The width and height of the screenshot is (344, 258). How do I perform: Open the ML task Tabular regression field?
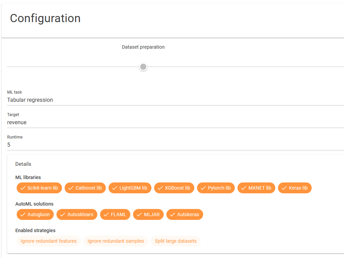click(176, 100)
